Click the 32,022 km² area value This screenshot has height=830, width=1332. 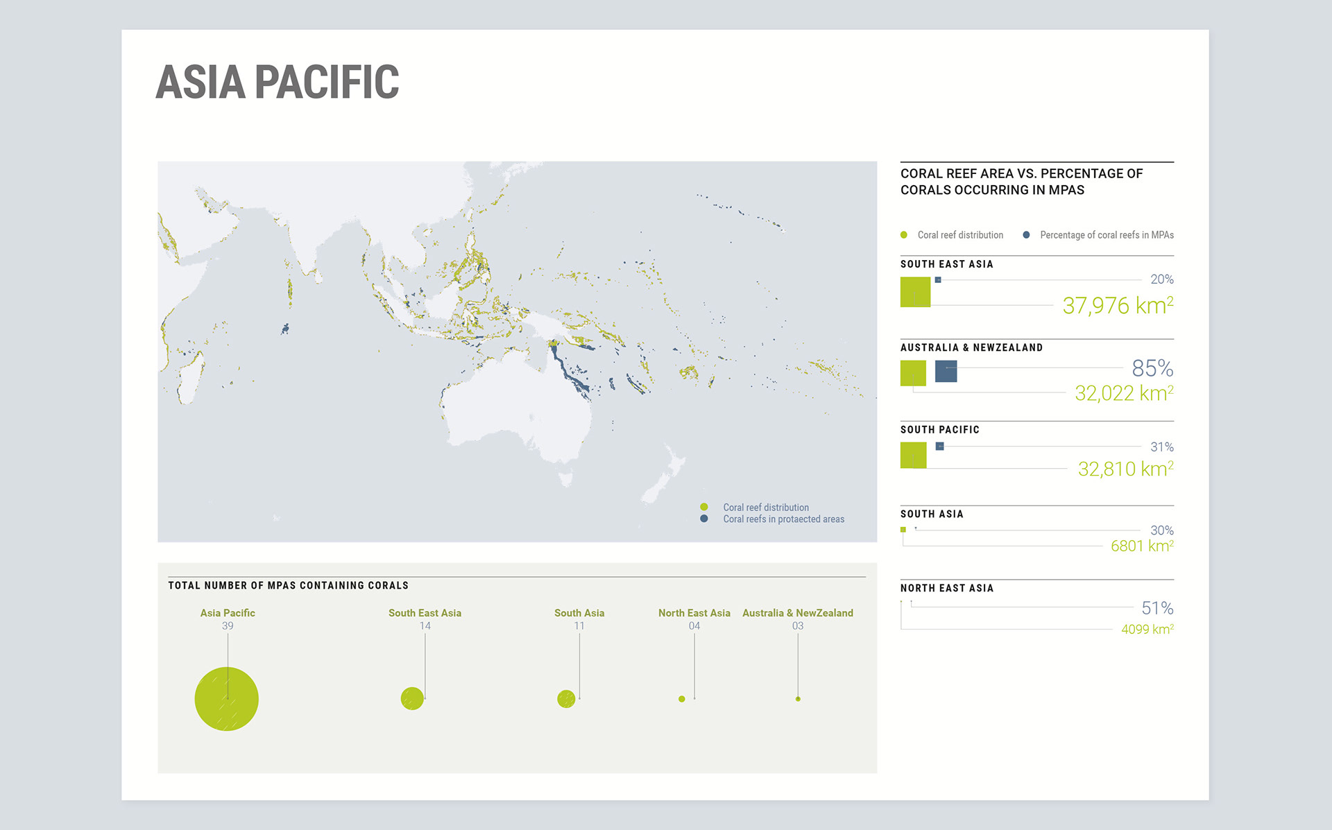click(x=1123, y=393)
